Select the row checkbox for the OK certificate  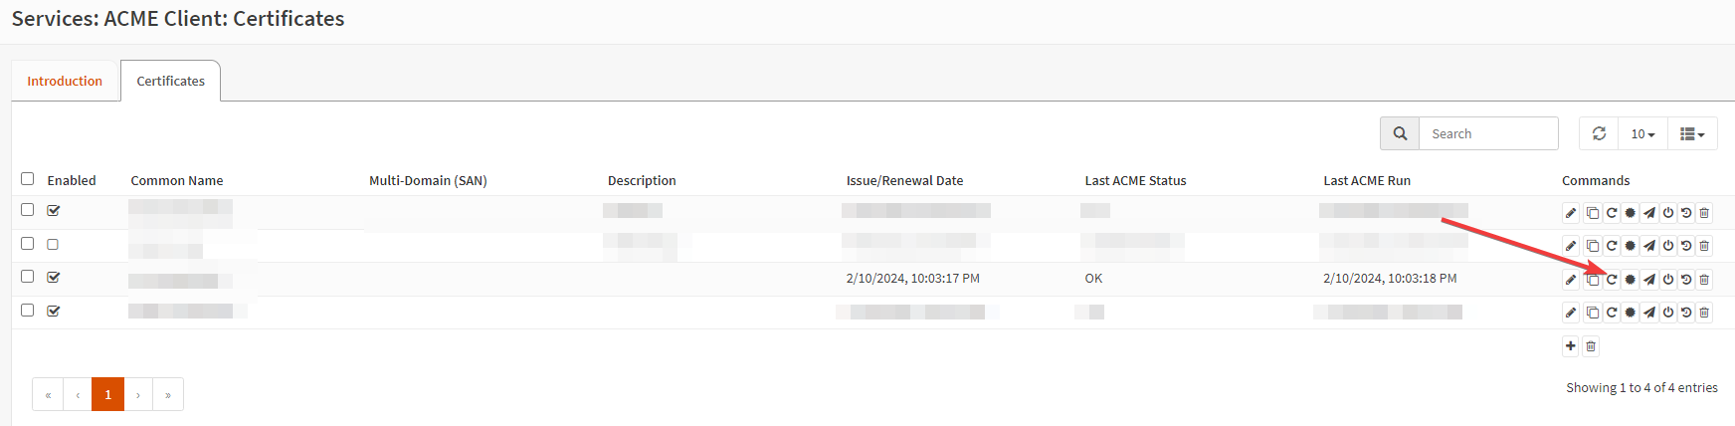(28, 277)
